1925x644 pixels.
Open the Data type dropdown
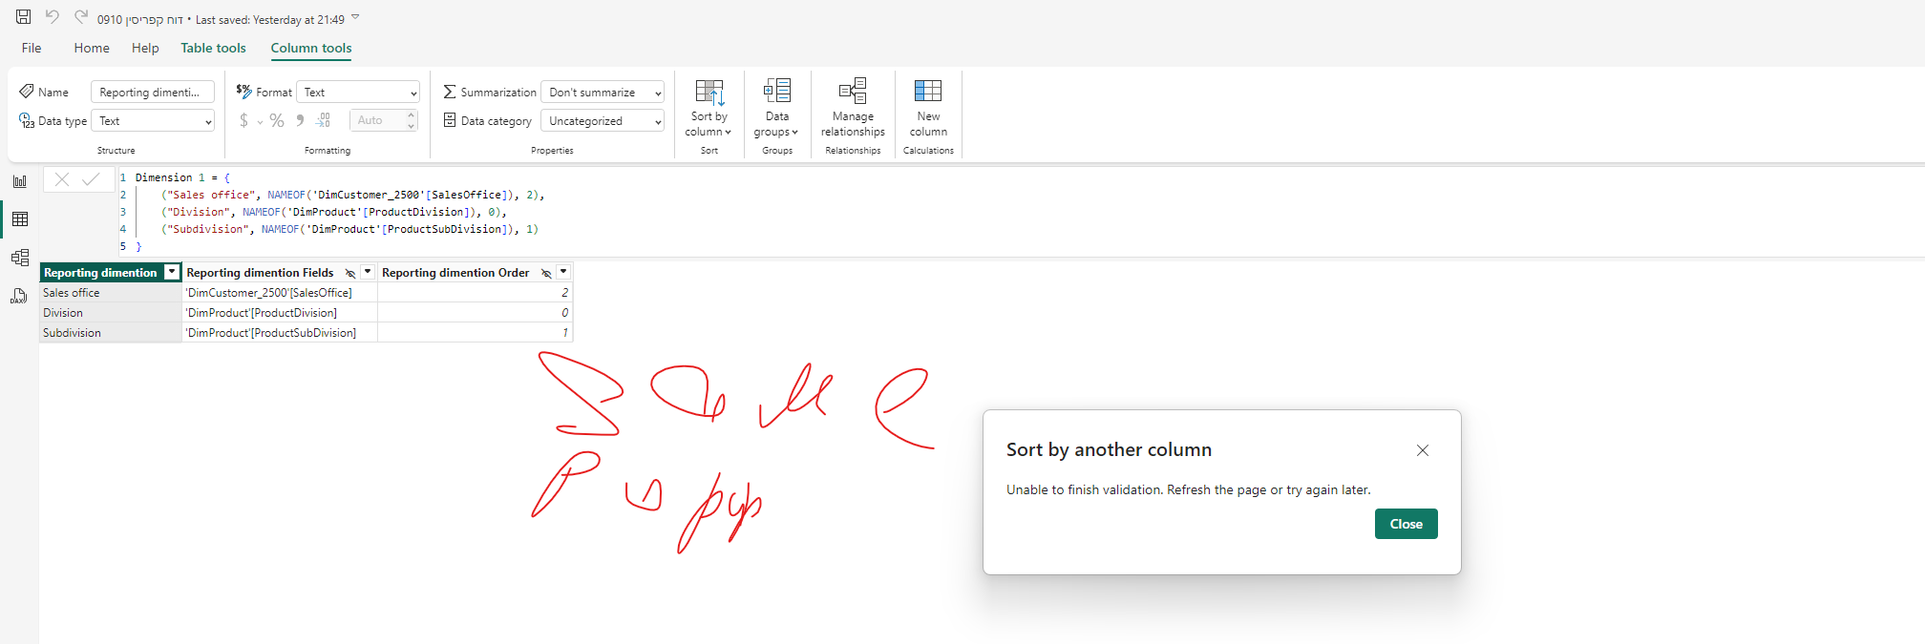[153, 121]
